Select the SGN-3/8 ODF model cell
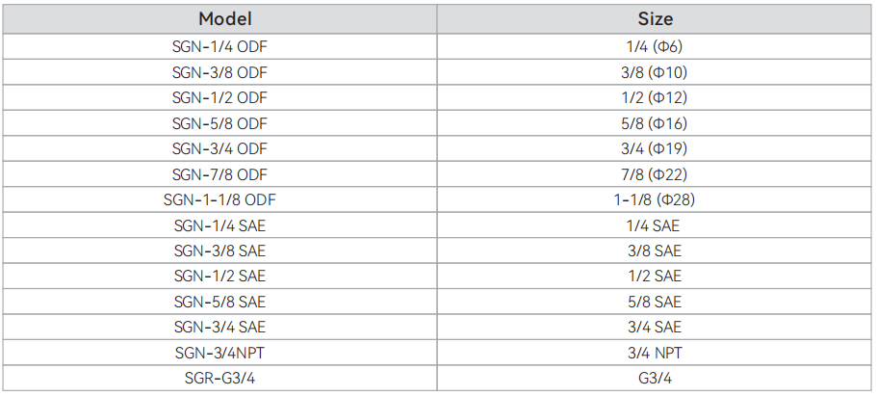Viewport: 877px width, 396px height. click(x=219, y=72)
